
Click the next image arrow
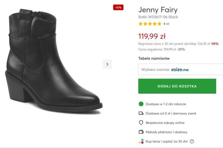click(107, 64)
